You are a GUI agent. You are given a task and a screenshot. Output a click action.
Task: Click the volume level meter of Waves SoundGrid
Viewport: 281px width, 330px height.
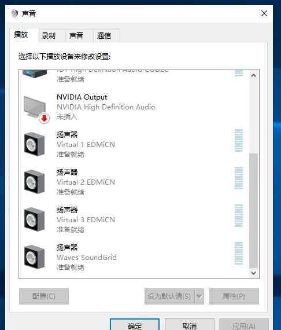pyautogui.click(x=239, y=253)
